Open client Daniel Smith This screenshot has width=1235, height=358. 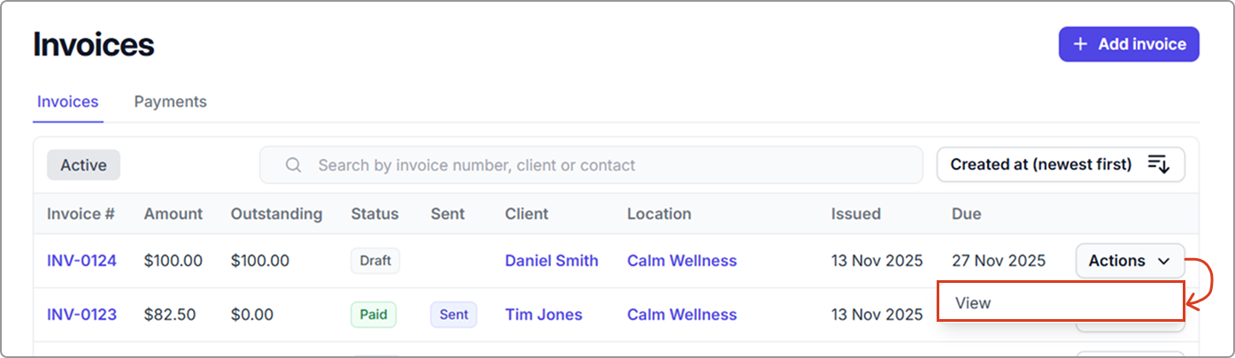click(552, 261)
